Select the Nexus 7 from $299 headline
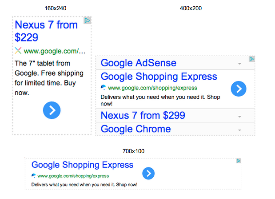The height and width of the screenshot is (199, 275). pyautogui.click(x=143, y=115)
